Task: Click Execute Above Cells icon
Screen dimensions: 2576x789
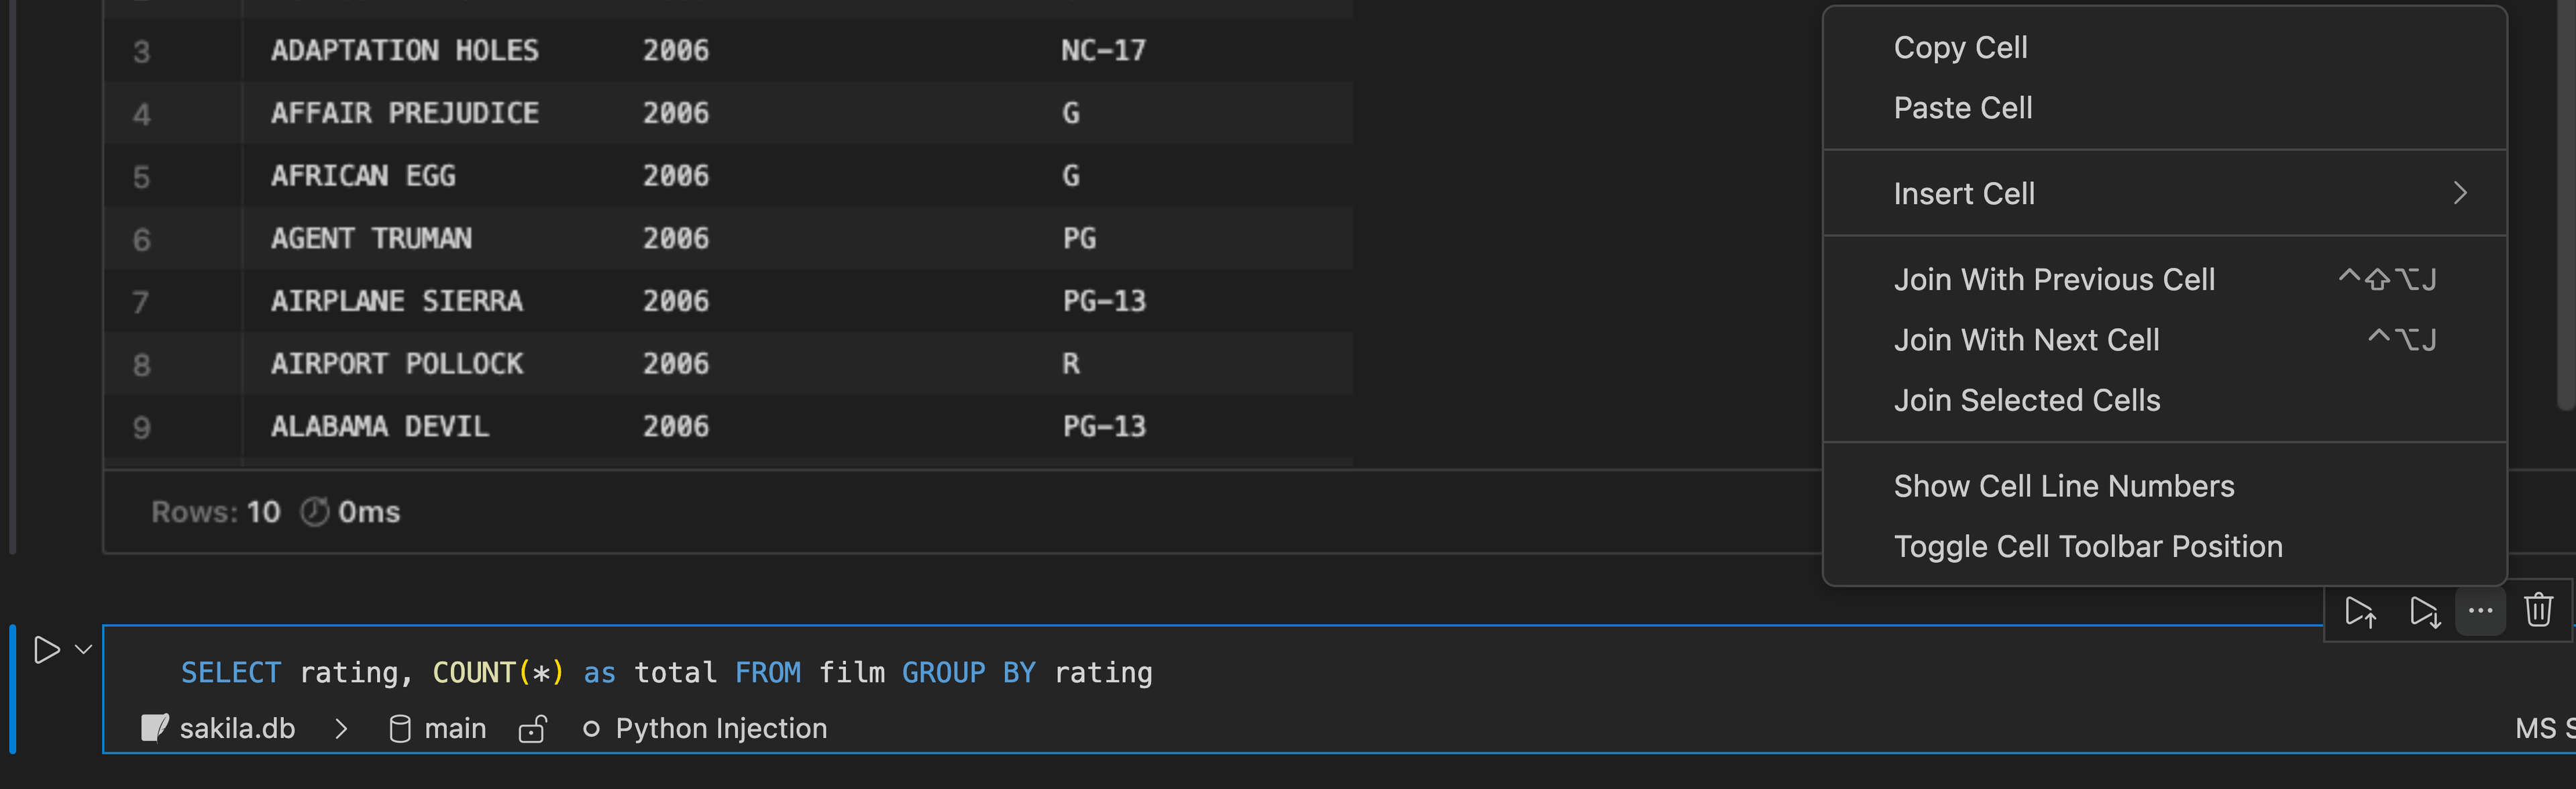Action: (x=2360, y=611)
